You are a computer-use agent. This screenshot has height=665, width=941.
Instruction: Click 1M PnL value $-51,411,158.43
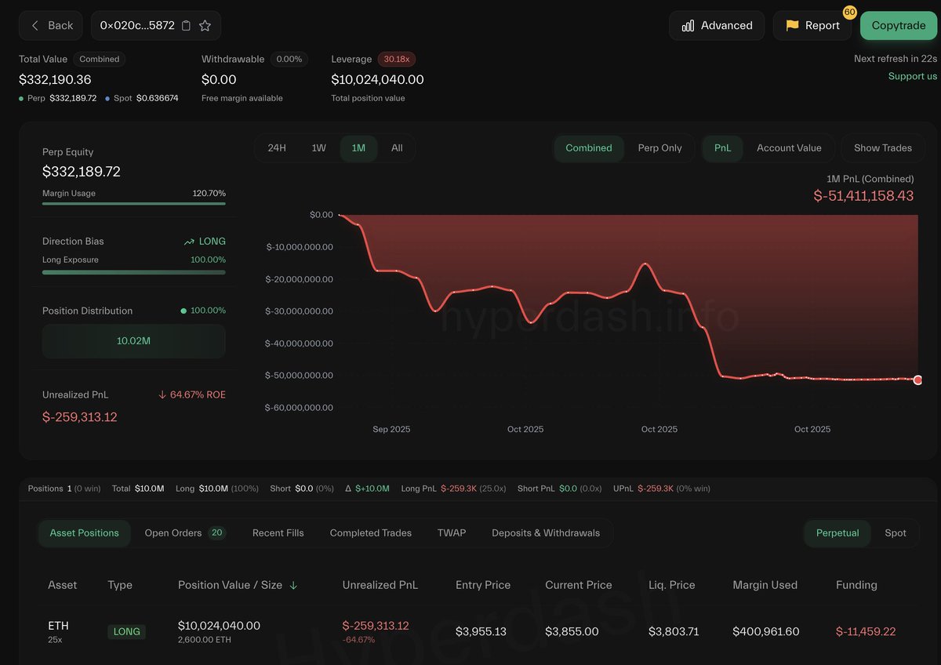863,196
